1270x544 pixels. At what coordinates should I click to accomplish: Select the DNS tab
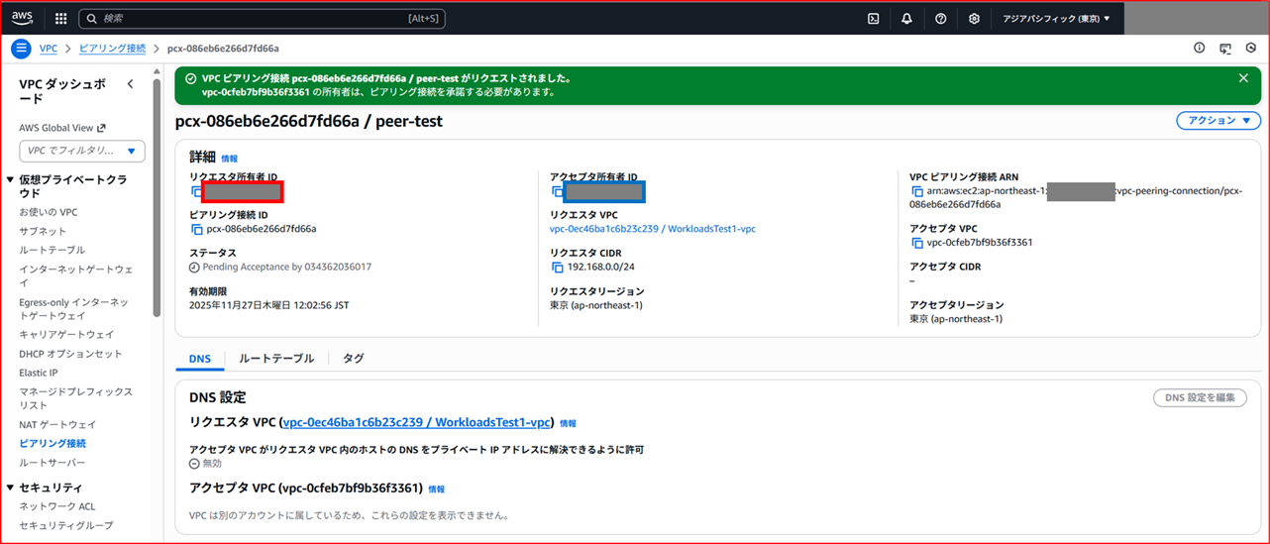[199, 359]
